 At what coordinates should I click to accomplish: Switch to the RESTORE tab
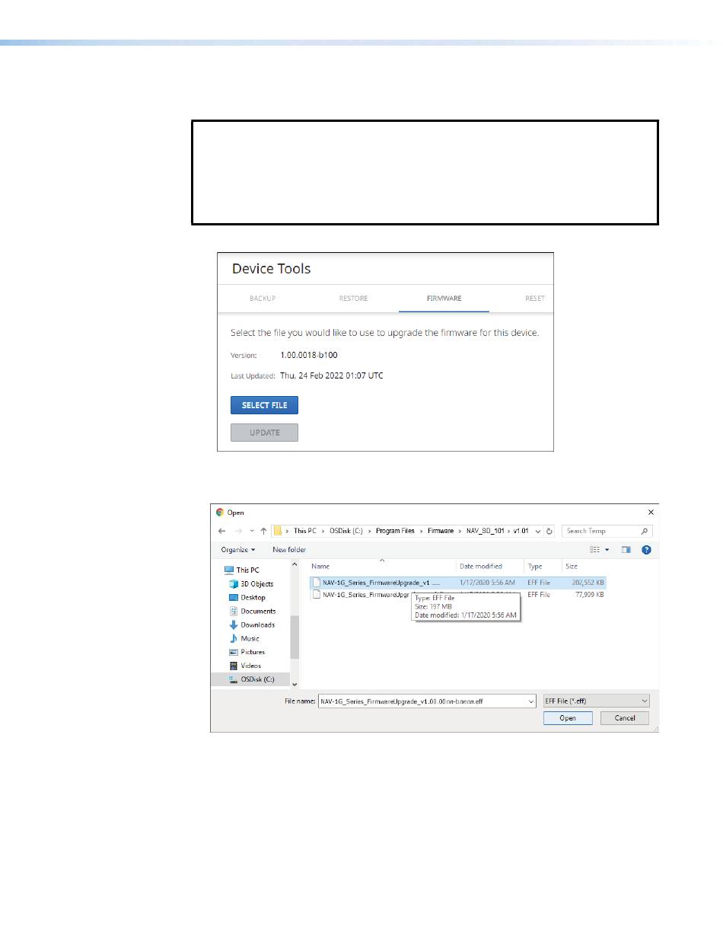tap(353, 299)
